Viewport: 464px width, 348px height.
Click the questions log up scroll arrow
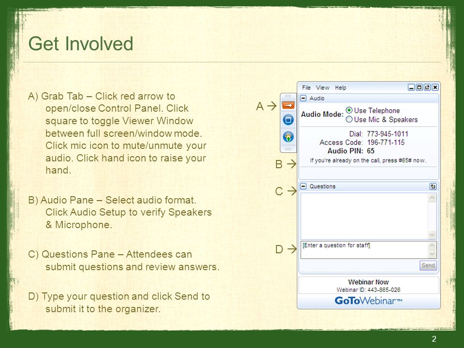click(432, 197)
